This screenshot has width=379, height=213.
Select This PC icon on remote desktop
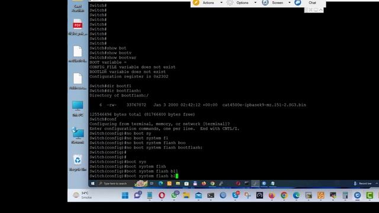coord(78,108)
